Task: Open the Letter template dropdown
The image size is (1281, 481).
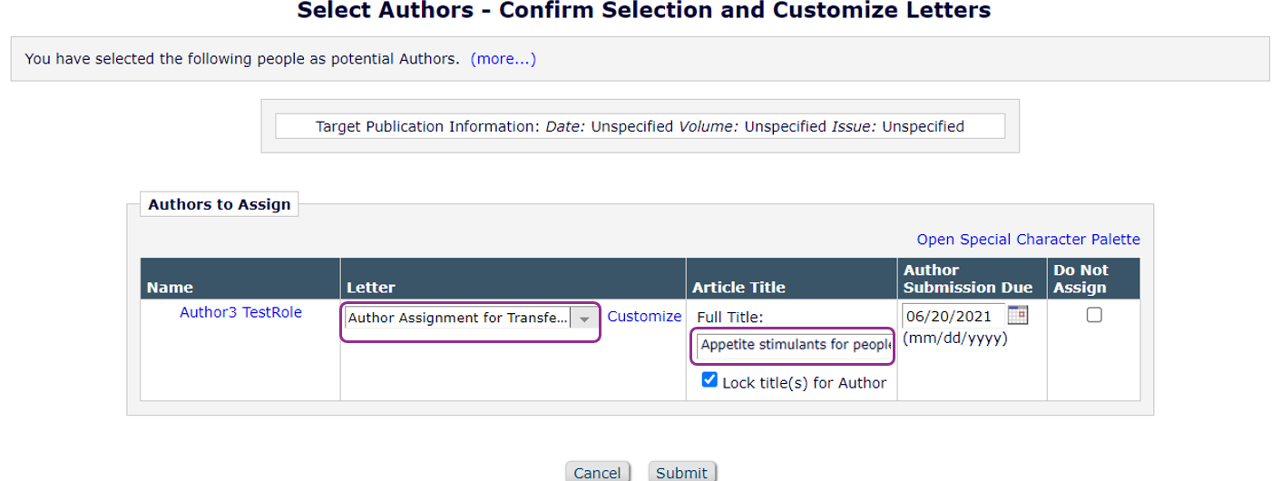Action: (458, 319)
